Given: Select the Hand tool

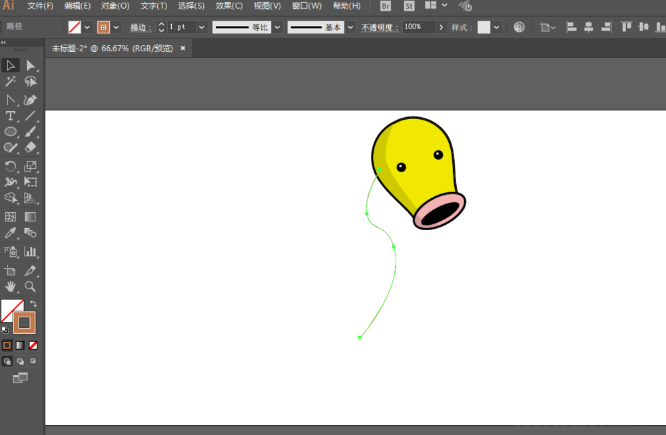Looking at the screenshot, I should pos(11,287).
